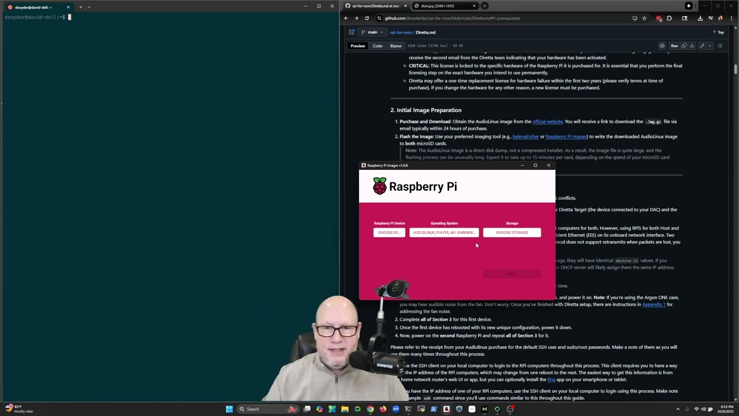
Task: Open the Copilot icon beside the Raw button
Action: [662, 46]
